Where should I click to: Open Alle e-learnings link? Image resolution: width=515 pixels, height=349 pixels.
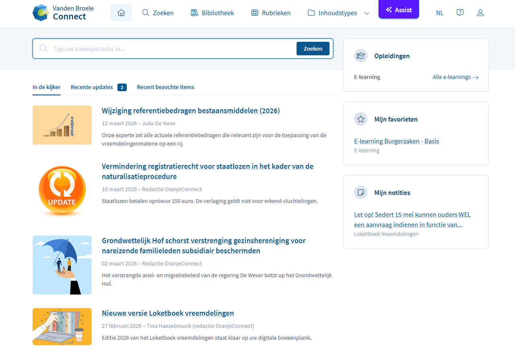(x=455, y=77)
